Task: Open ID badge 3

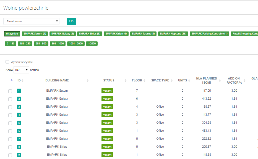Action: point(19,107)
